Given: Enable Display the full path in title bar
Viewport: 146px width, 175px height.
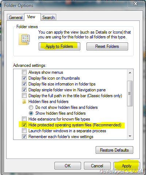Looking at the screenshot, I should tap(24, 96).
